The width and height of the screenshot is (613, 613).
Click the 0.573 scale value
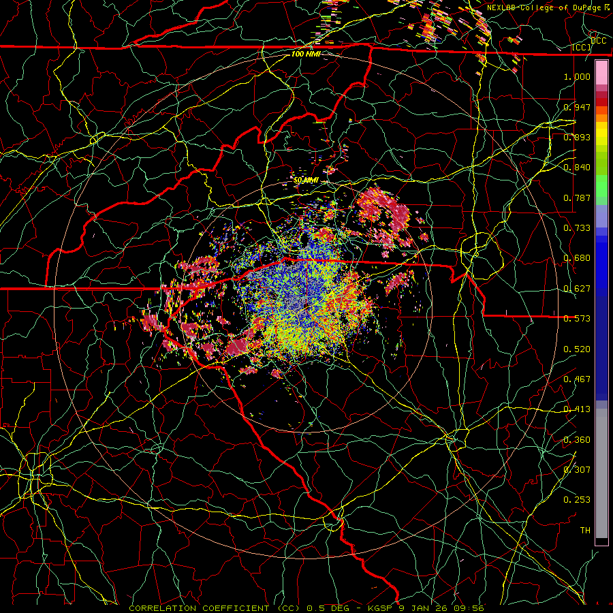pyautogui.click(x=577, y=319)
